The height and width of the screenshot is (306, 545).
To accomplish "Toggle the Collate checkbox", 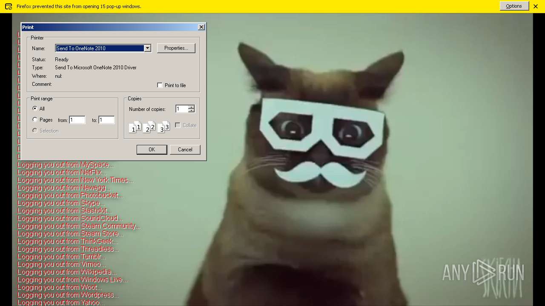I will point(178,125).
